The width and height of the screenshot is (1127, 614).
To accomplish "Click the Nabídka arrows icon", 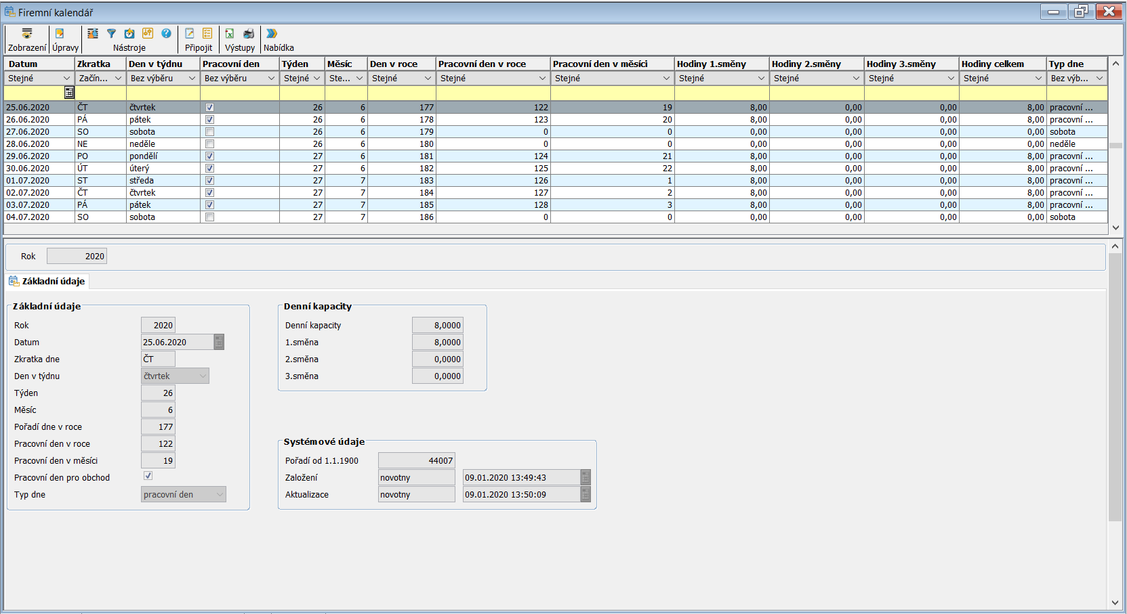I will coord(272,34).
